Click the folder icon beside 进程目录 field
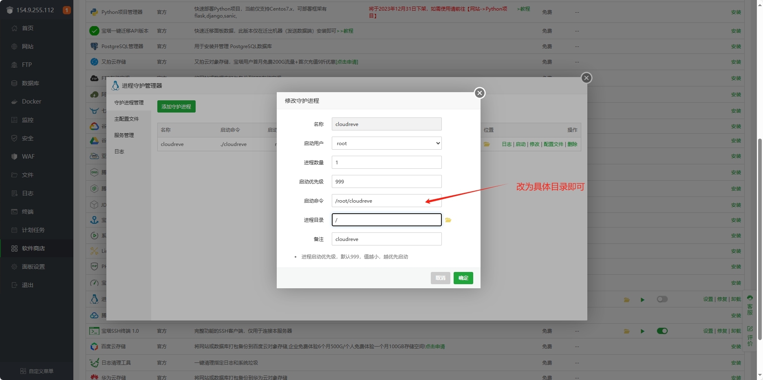 448,220
